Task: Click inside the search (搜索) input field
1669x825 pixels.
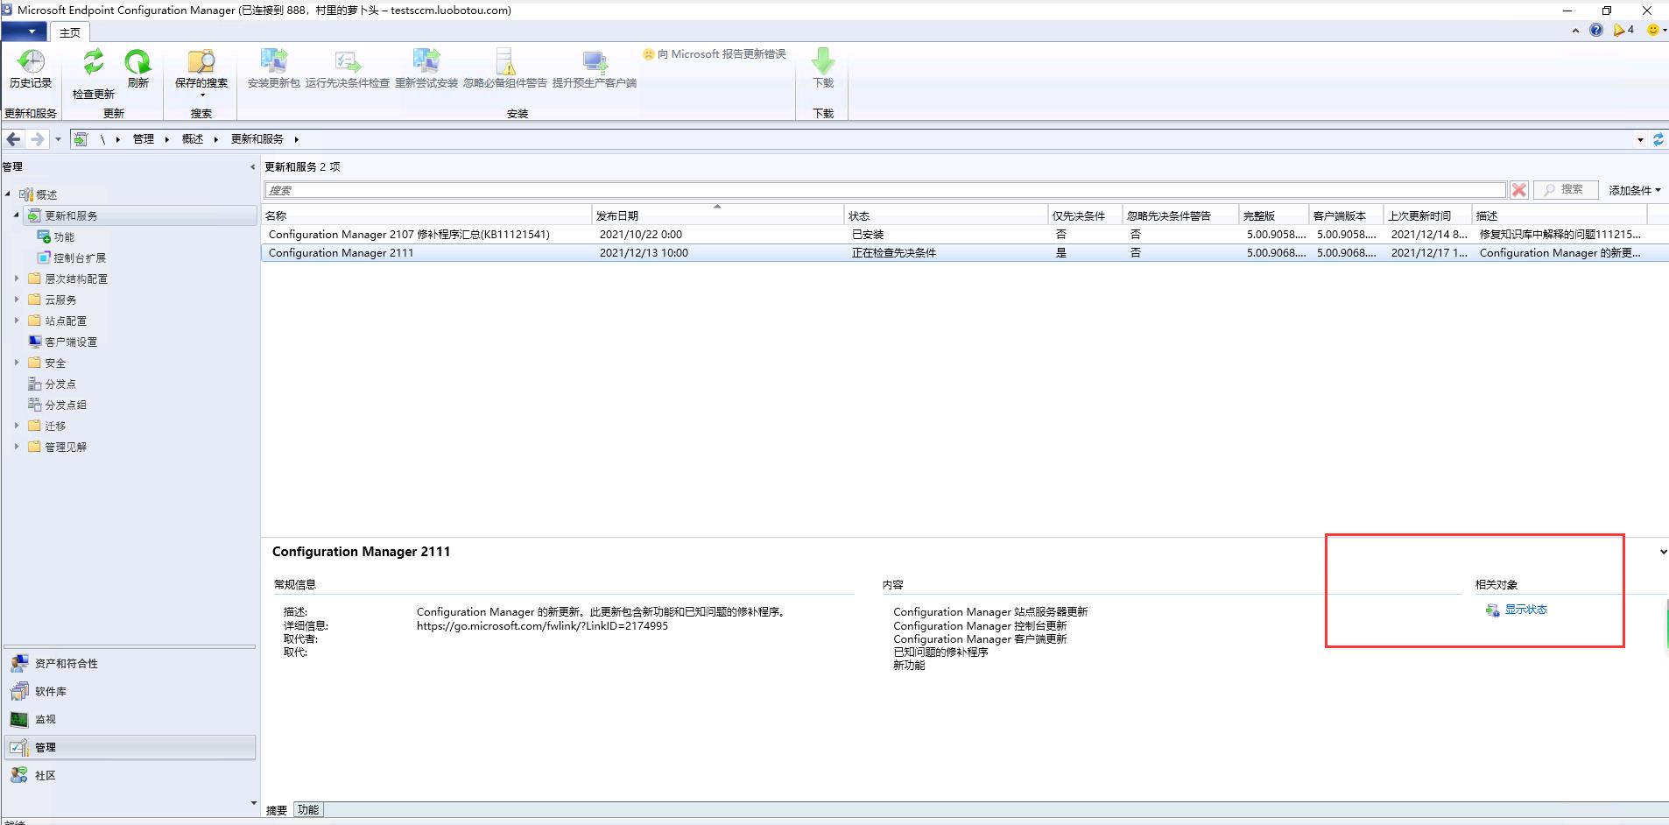Action: pyautogui.click(x=884, y=190)
